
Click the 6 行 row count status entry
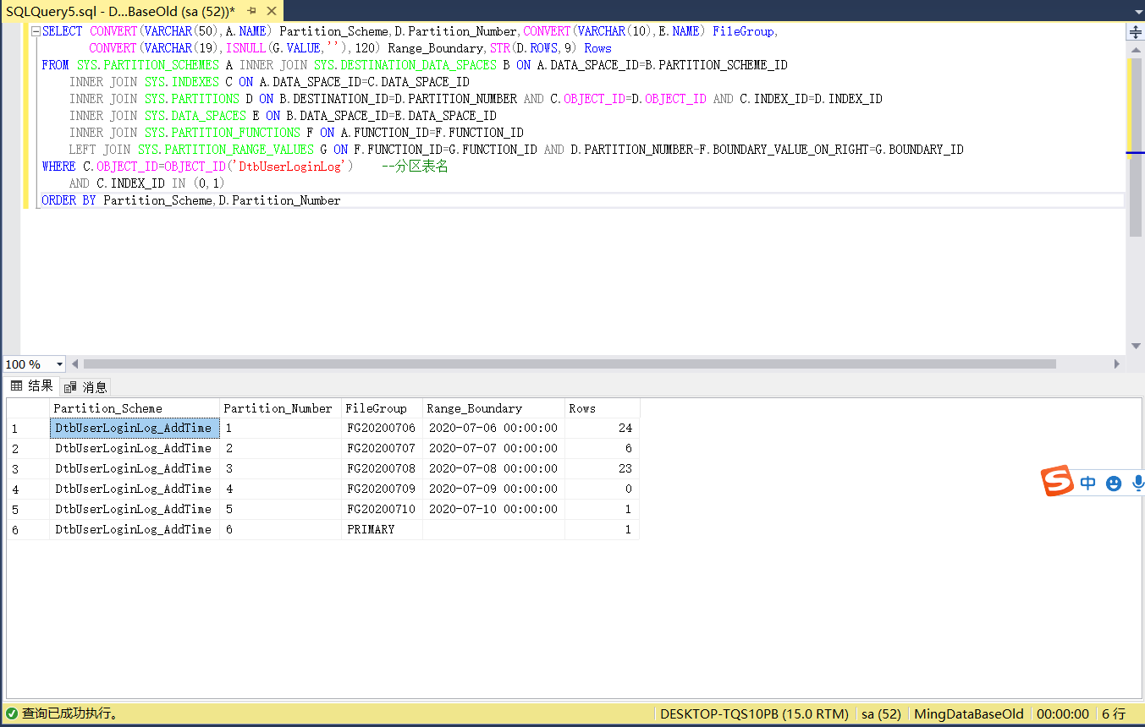[1114, 714]
